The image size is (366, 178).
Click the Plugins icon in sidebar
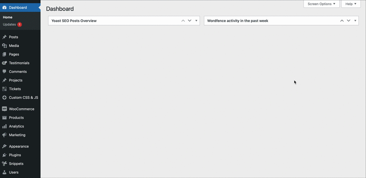(x=5, y=155)
